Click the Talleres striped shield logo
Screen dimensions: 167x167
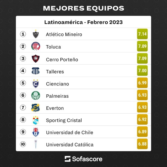click(35, 71)
